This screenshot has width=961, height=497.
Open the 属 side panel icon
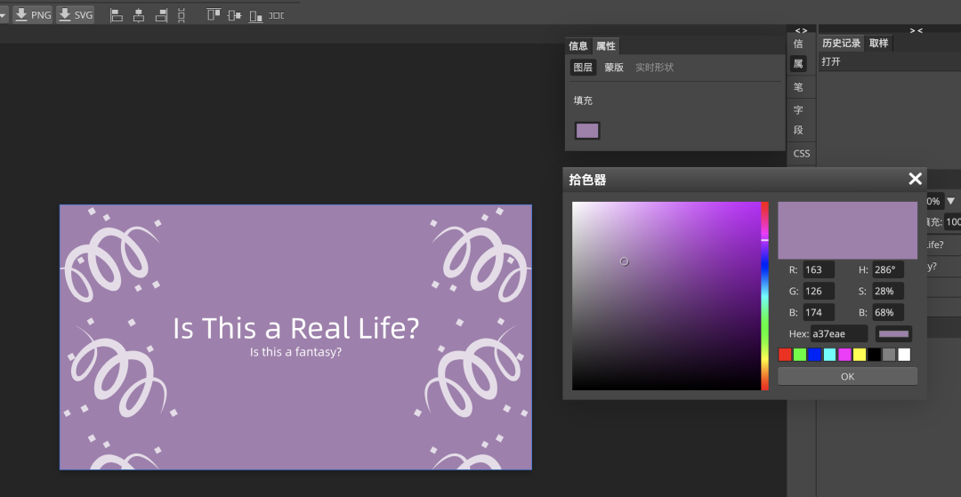[x=798, y=64]
